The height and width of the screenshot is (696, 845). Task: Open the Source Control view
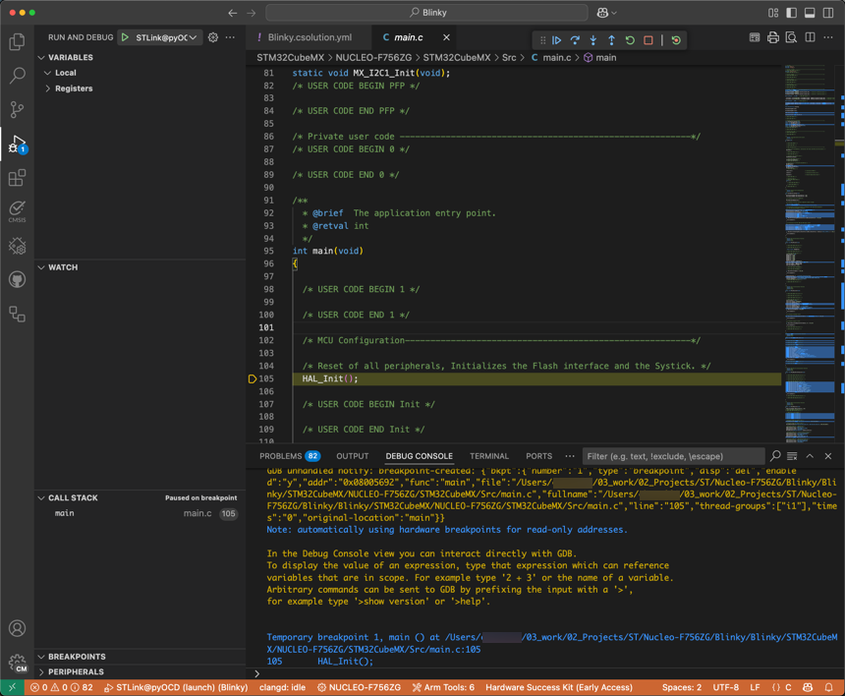point(18,109)
